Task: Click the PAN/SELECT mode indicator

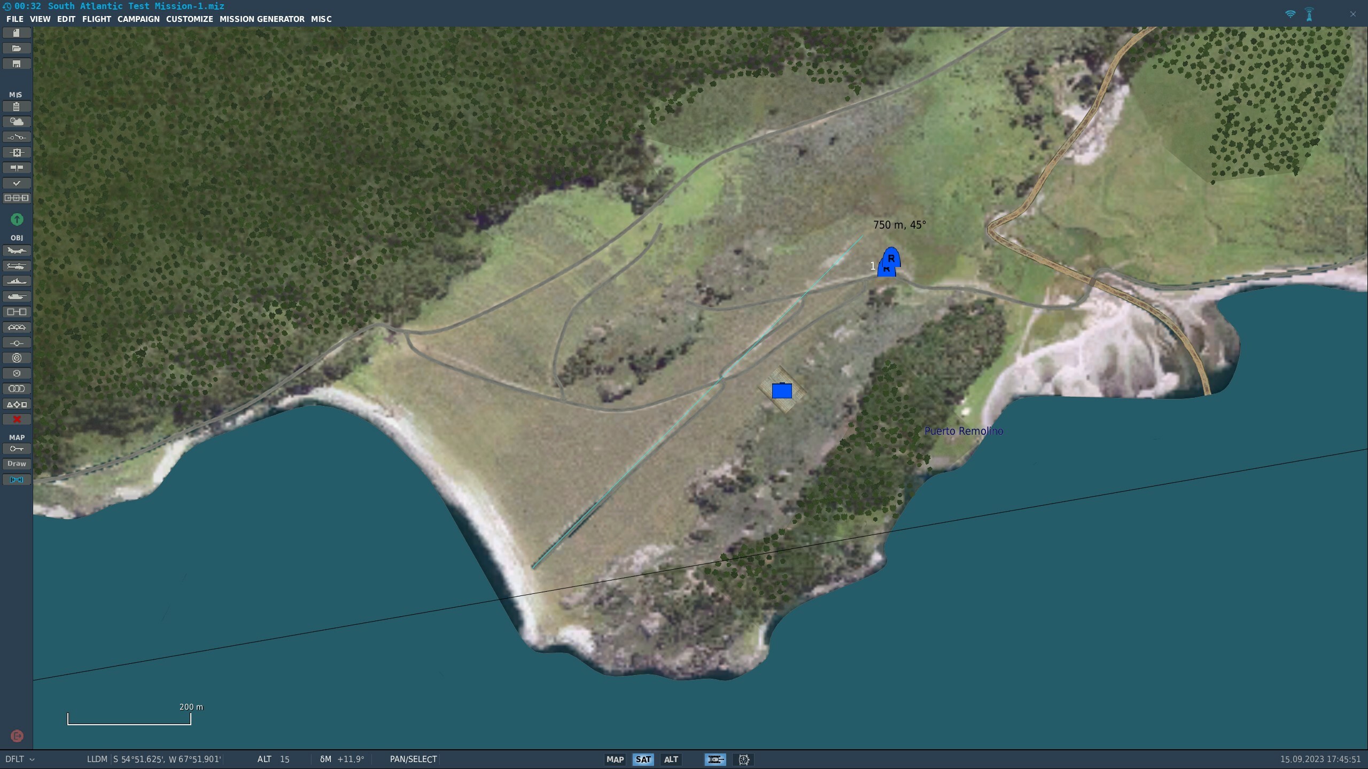Action: pos(413,759)
